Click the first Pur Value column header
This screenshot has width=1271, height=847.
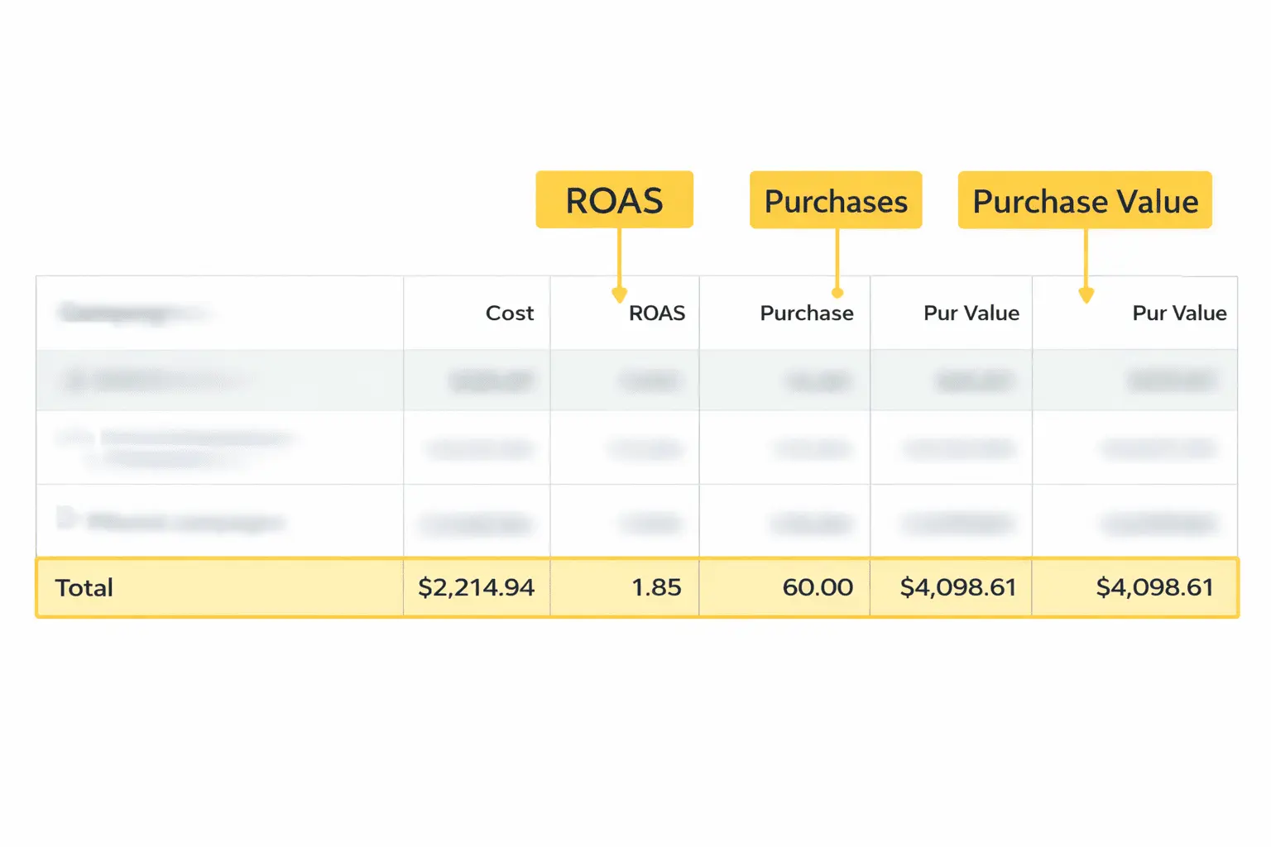[971, 313]
